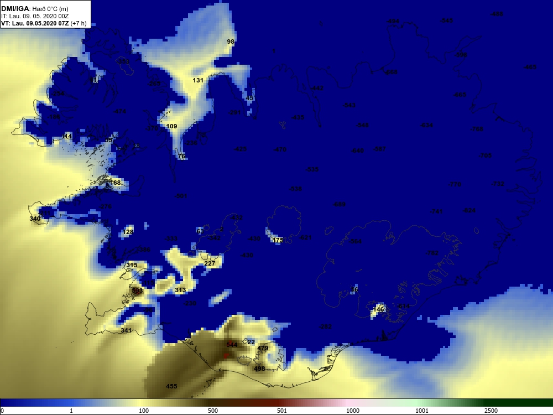The image size is (553, 415).
Task: Click the map value '146'
Action: coord(378,309)
